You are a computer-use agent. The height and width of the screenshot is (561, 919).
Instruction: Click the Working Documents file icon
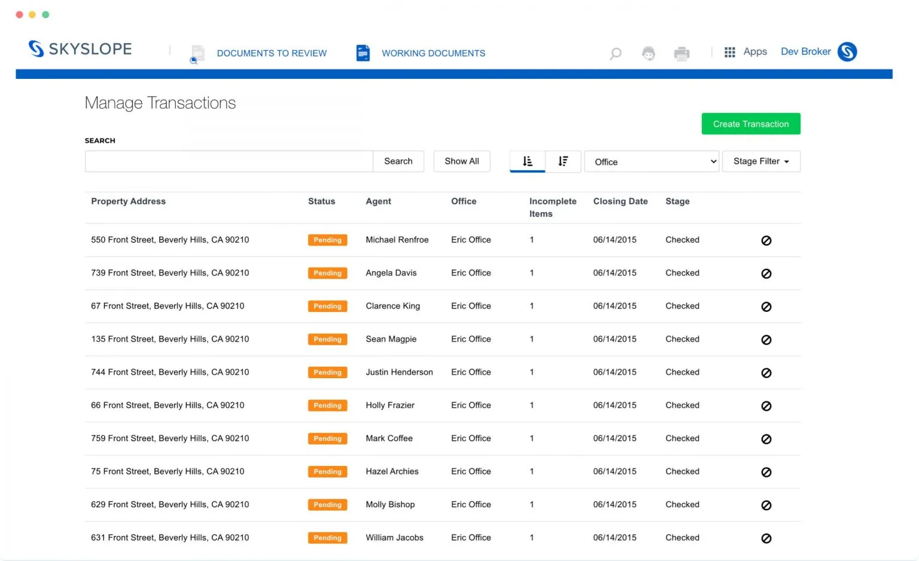click(x=363, y=53)
